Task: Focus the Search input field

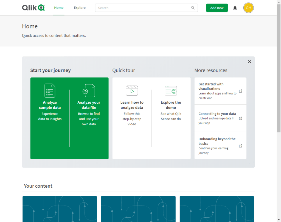Action: tap(143, 8)
